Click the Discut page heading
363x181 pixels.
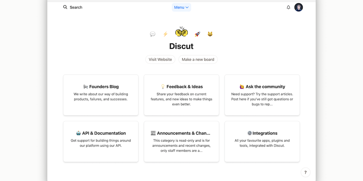point(181,46)
